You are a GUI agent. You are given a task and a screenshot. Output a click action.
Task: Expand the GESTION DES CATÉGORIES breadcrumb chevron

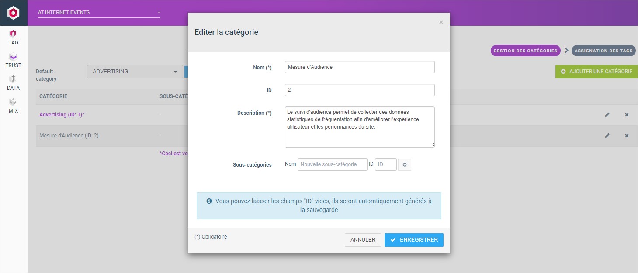pos(566,51)
